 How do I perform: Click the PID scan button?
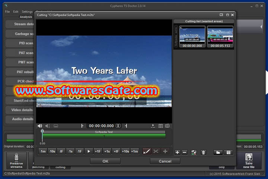tap(20, 43)
